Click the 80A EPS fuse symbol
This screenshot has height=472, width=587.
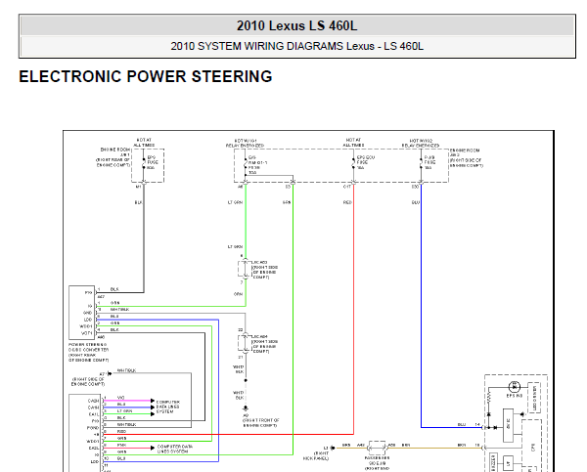click(x=144, y=162)
